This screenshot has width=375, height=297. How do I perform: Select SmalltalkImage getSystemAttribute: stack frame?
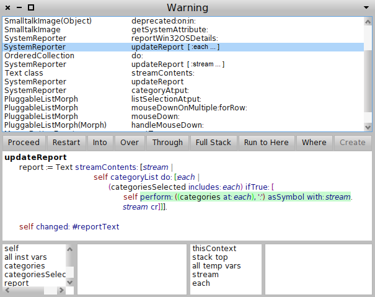pyautogui.click(x=183, y=30)
